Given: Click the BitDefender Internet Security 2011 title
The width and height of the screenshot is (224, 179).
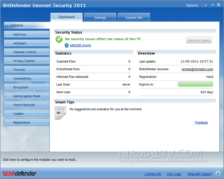Looking at the screenshot, I should tap(44, 5).
